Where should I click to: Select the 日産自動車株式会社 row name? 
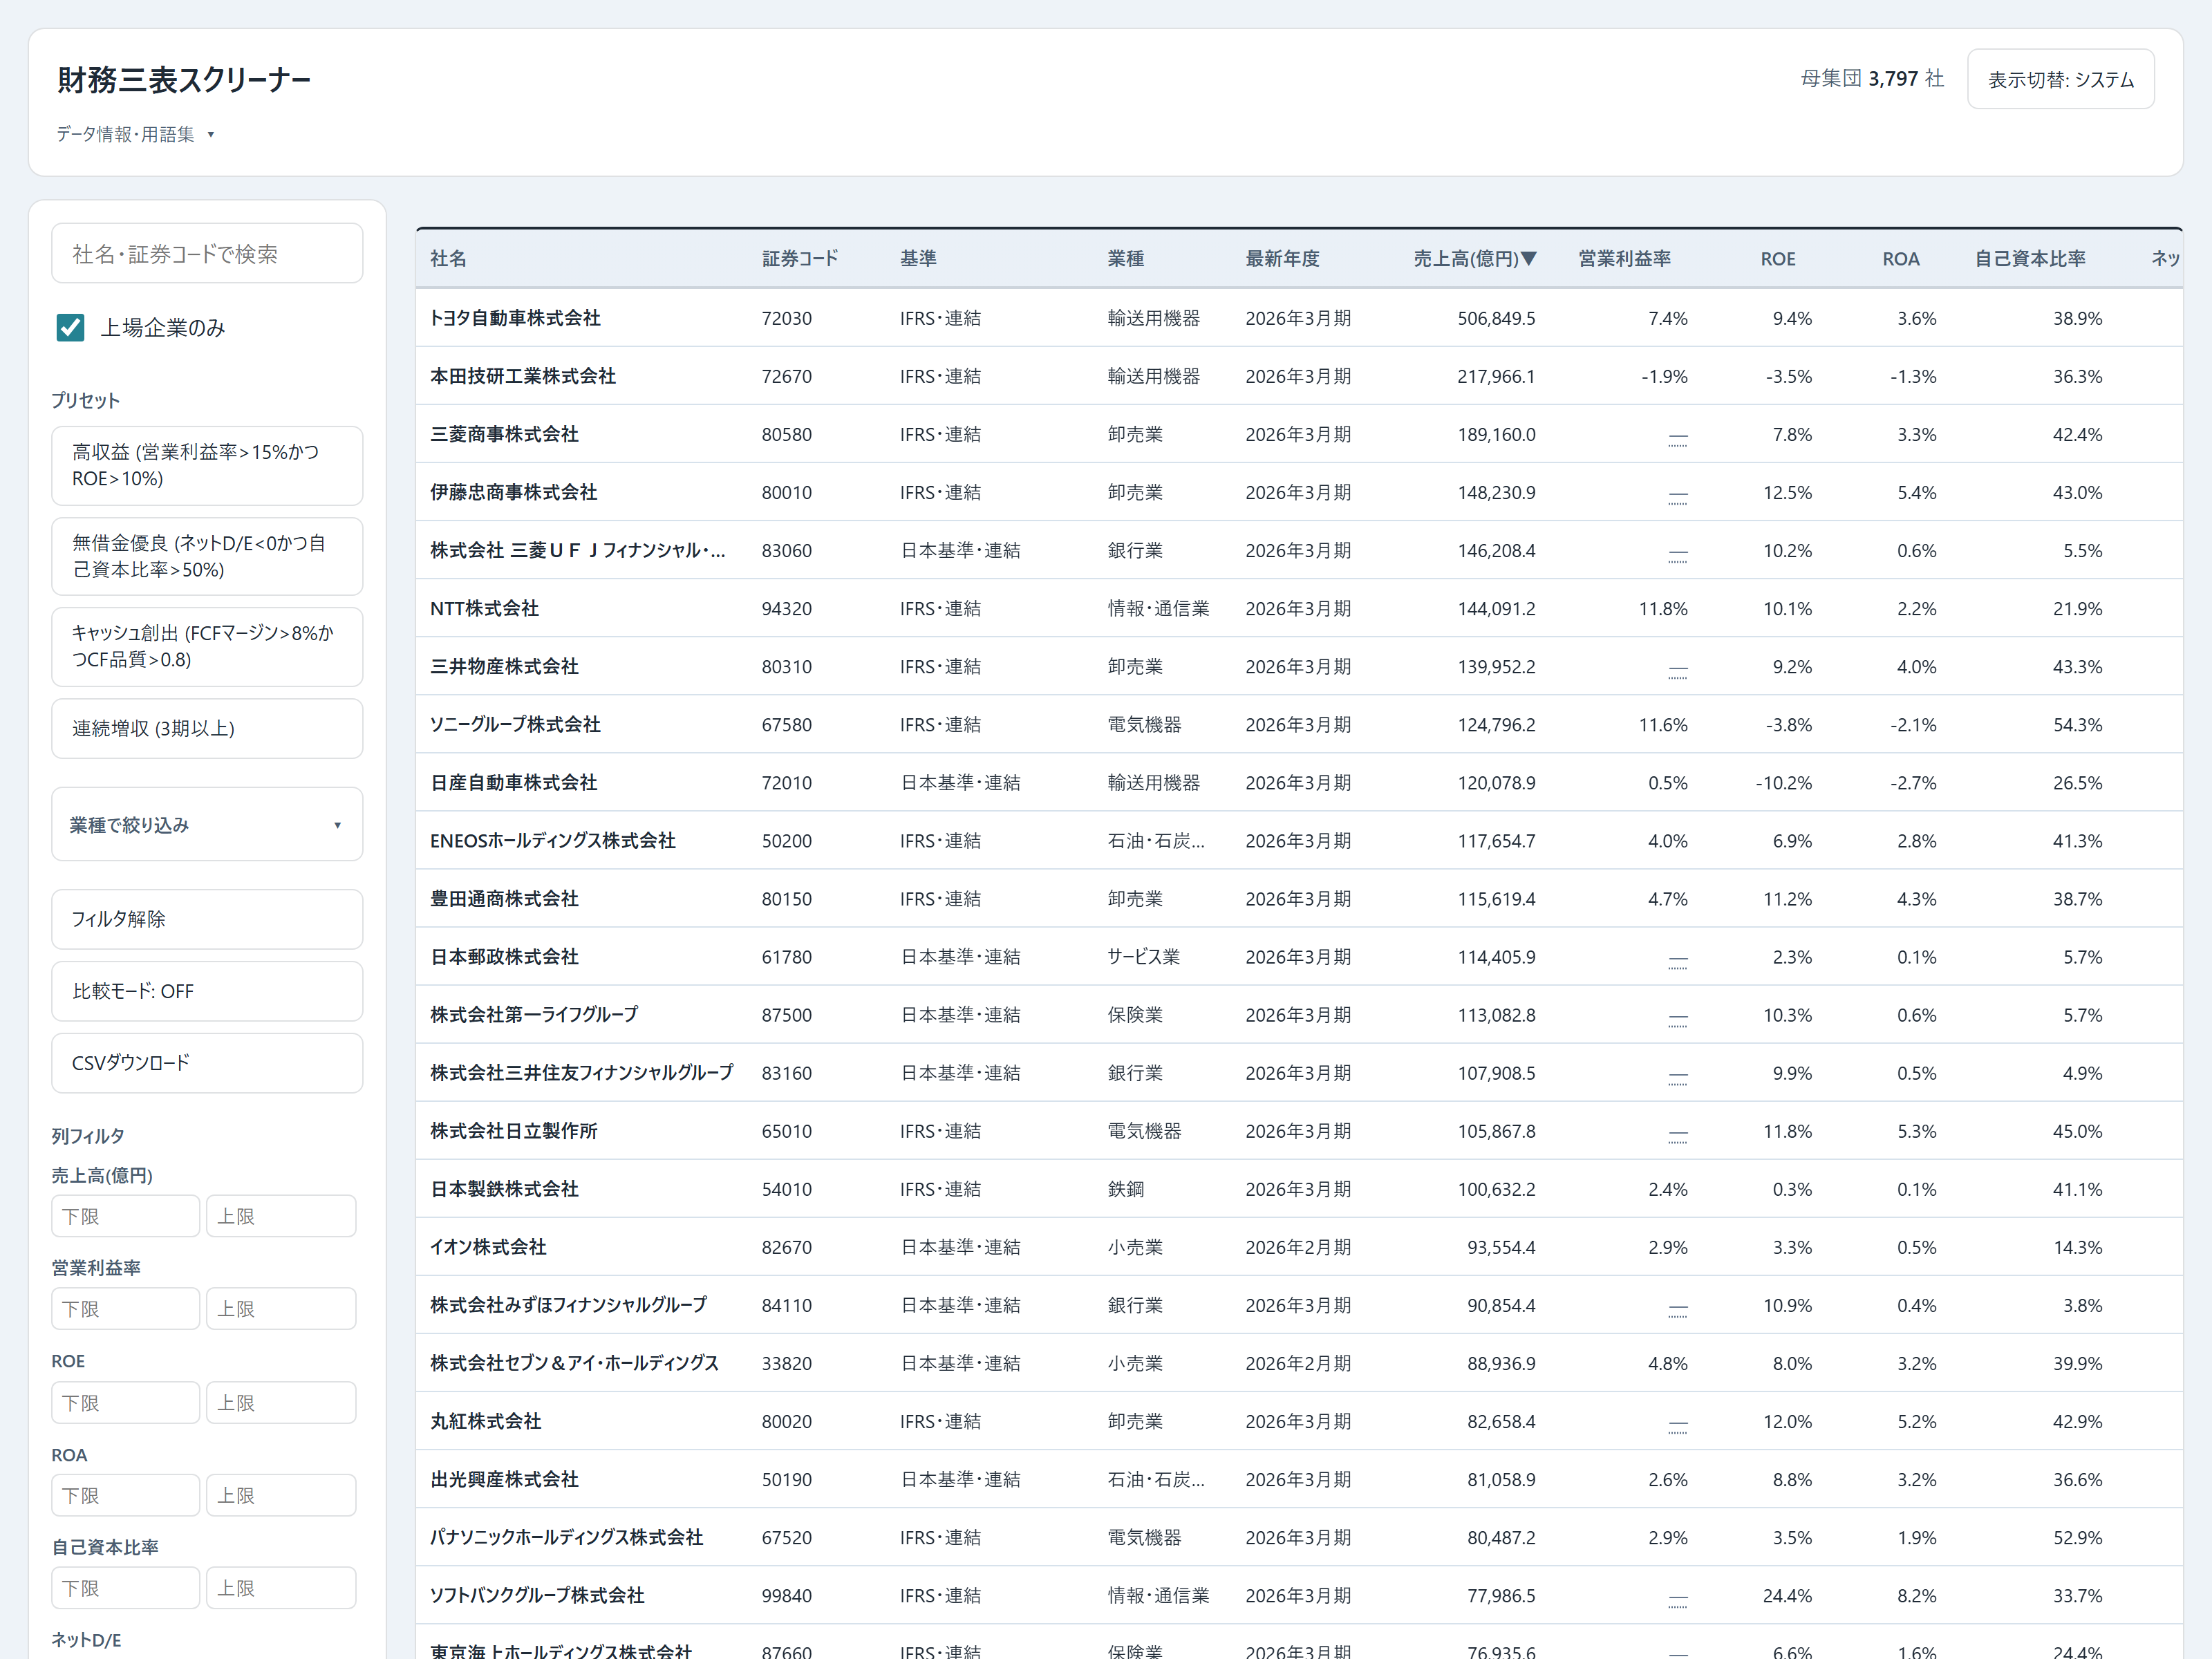[514, 782]
